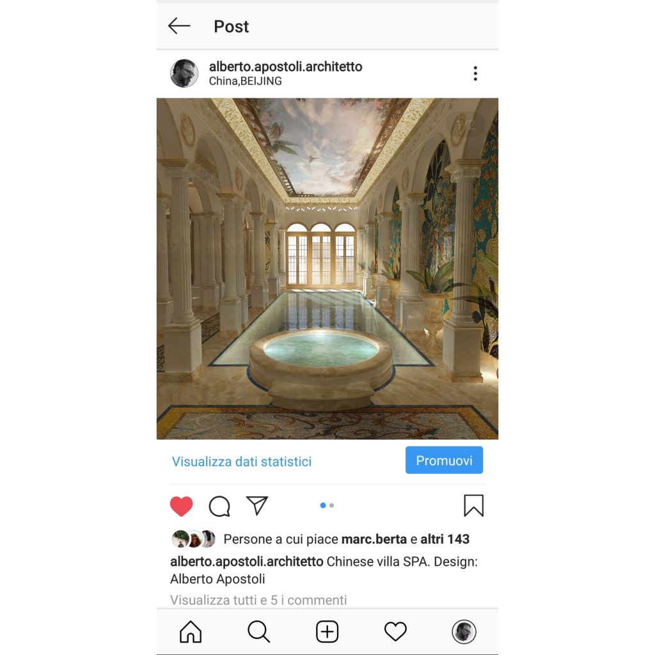Click the Promuovi button
Image resolution: width=655 pixels, height=655 pixels.
pos(444,460)
